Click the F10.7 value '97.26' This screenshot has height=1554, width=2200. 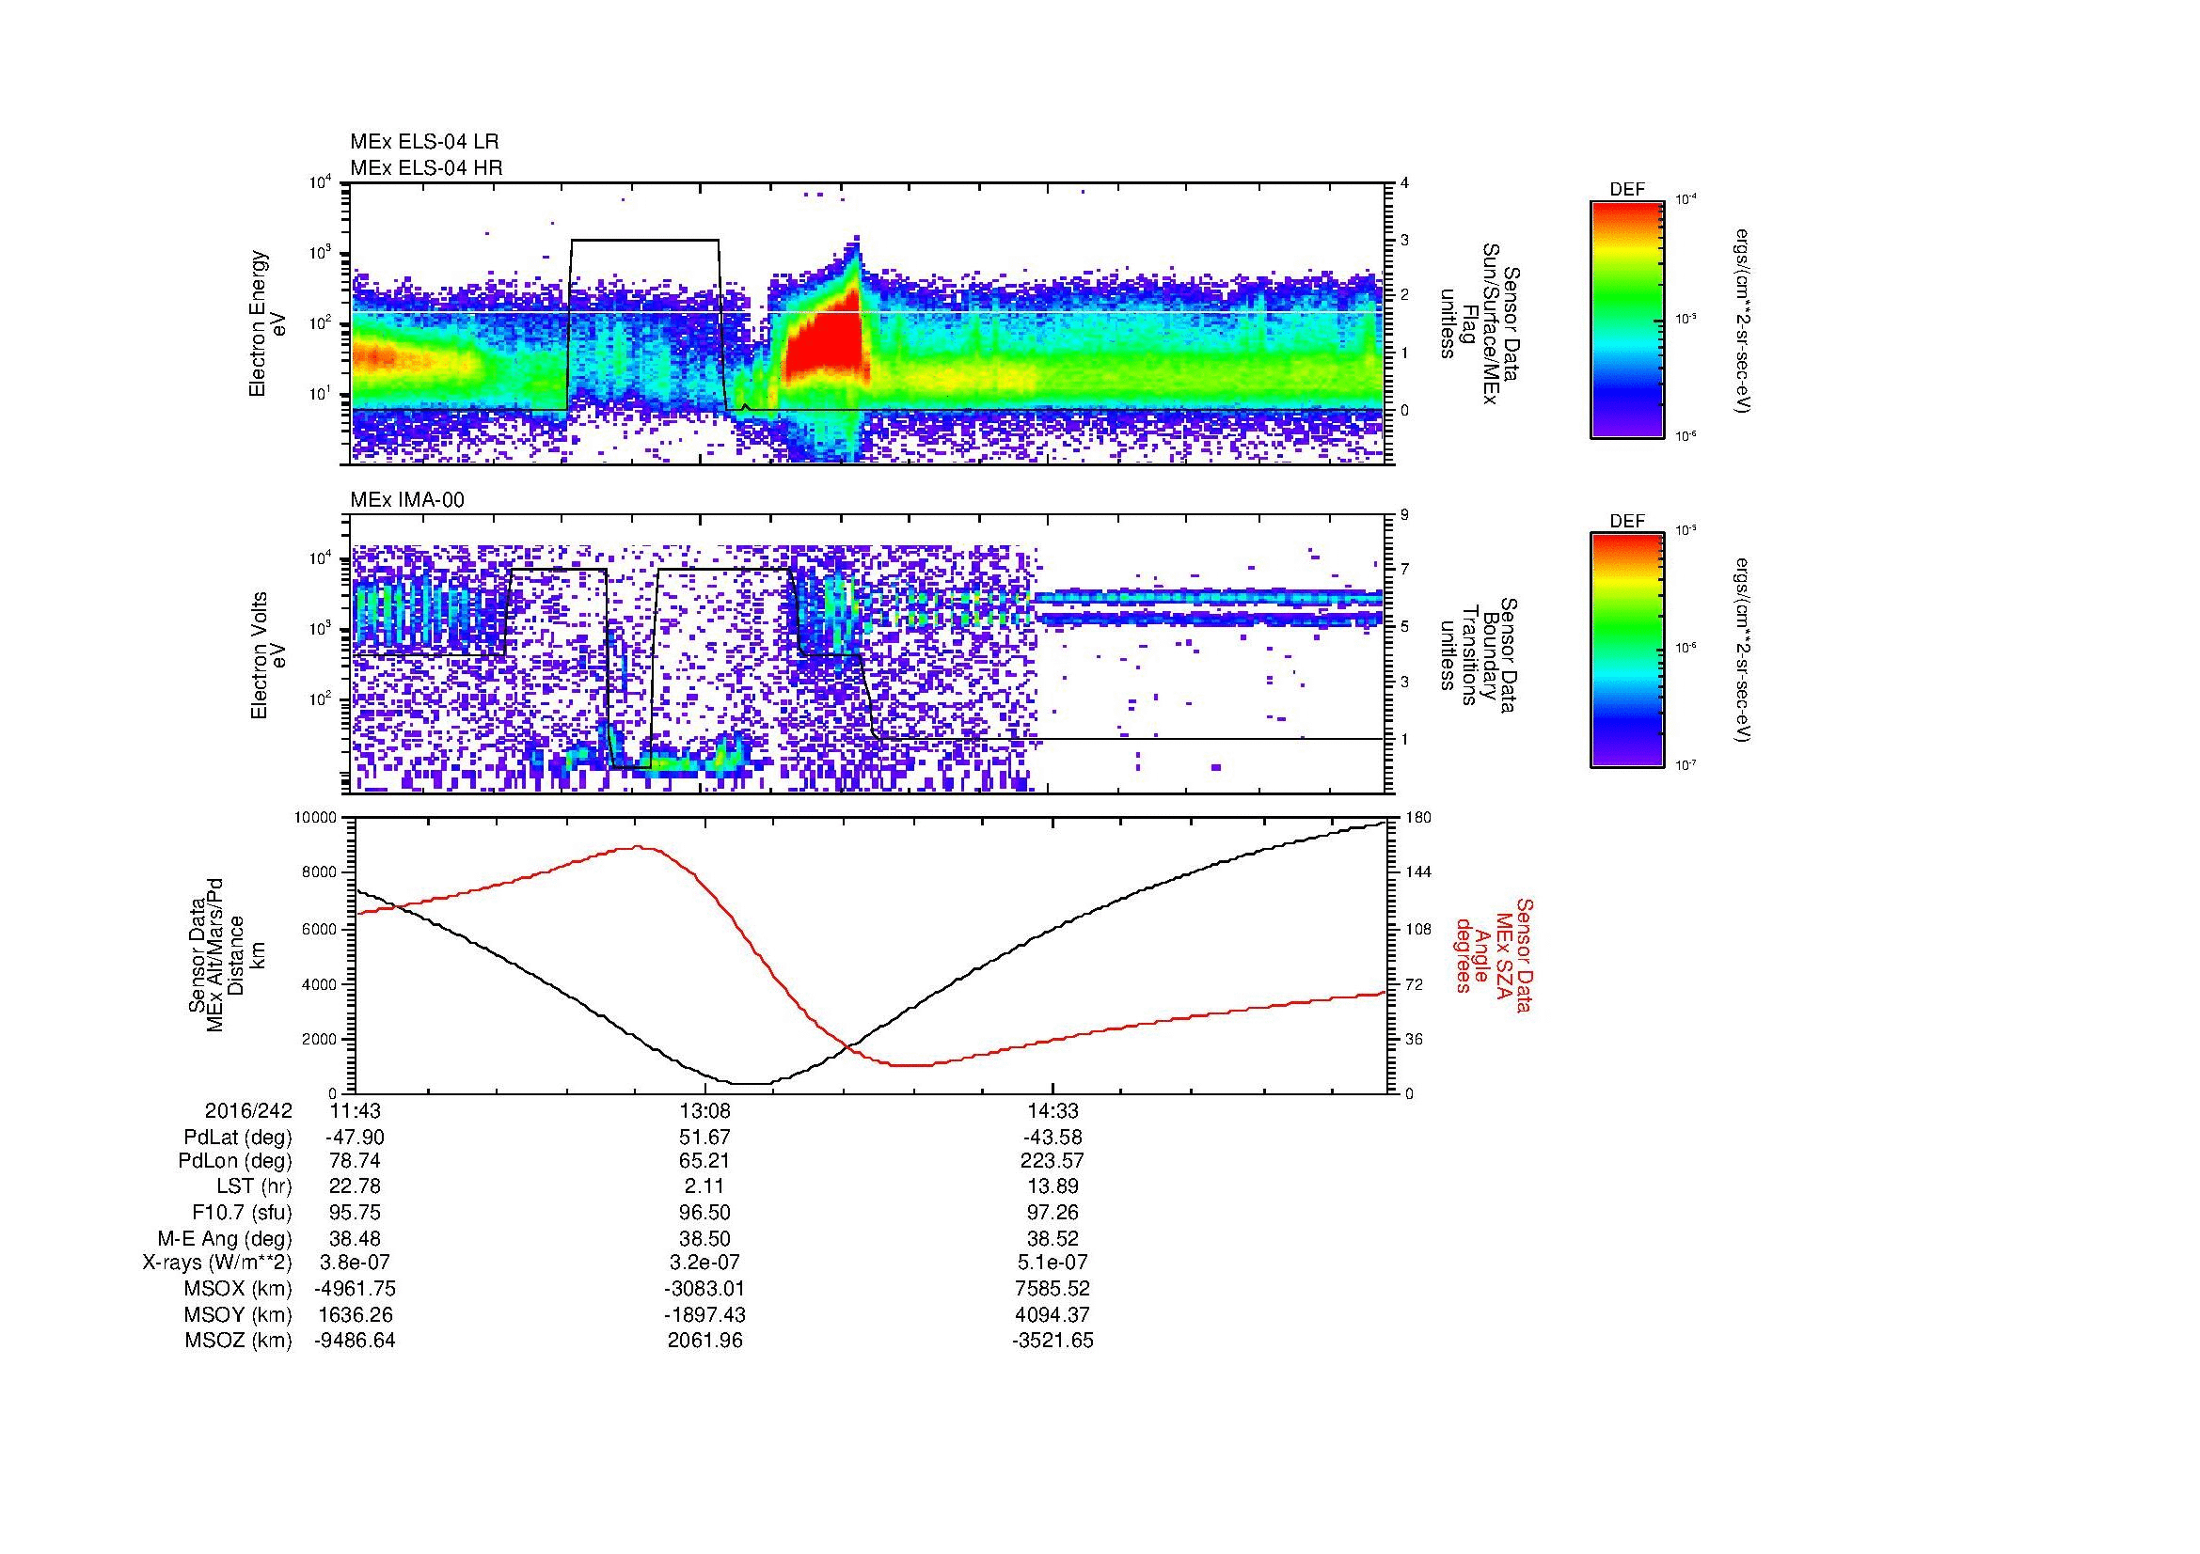[x=1053, y=1212]
